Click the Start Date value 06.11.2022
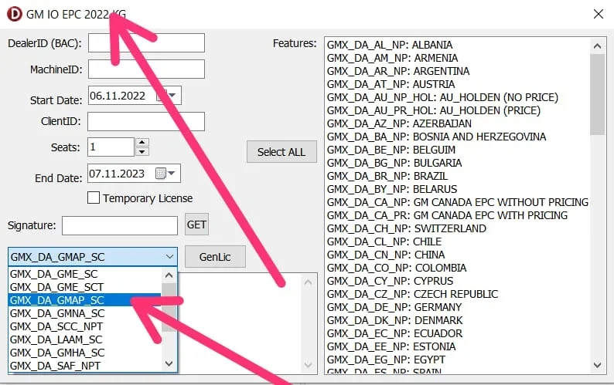This screenshot has width=614, height=385. pyautogui.click(x=118, y=96)
